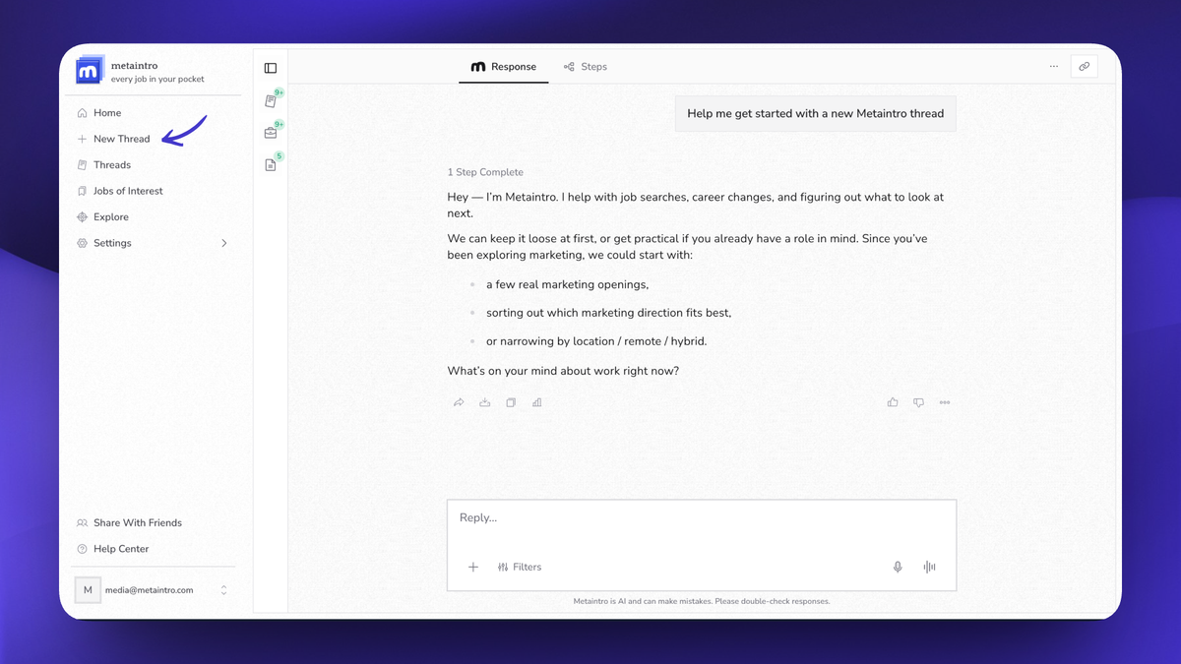Start voice mode with the waveform icon
The image size is (1181, 664).
pos(929,567)
